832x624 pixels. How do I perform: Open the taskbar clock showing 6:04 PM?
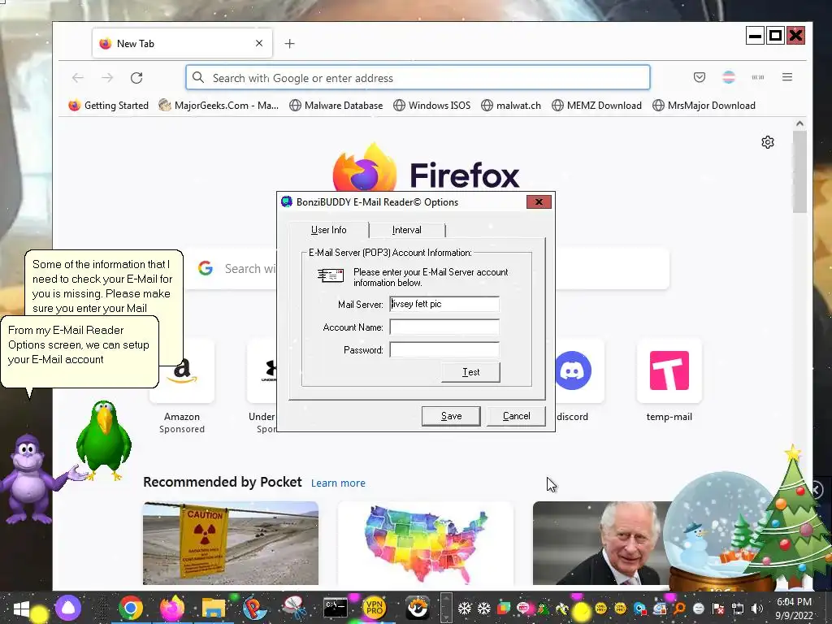pos(794,608)
